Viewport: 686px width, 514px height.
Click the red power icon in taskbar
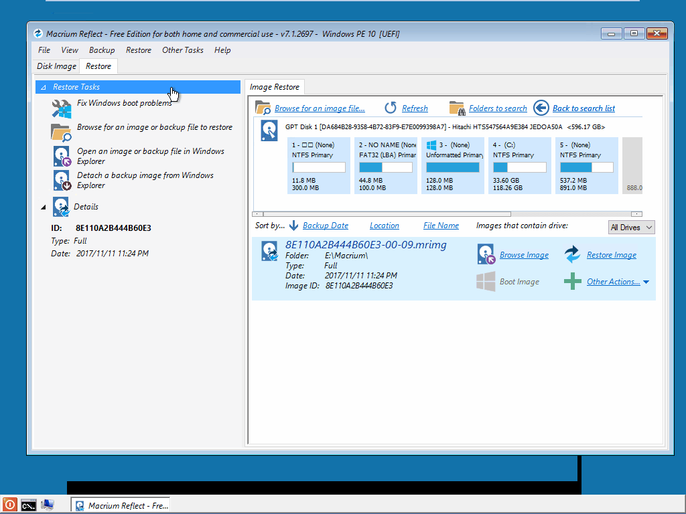9,505
